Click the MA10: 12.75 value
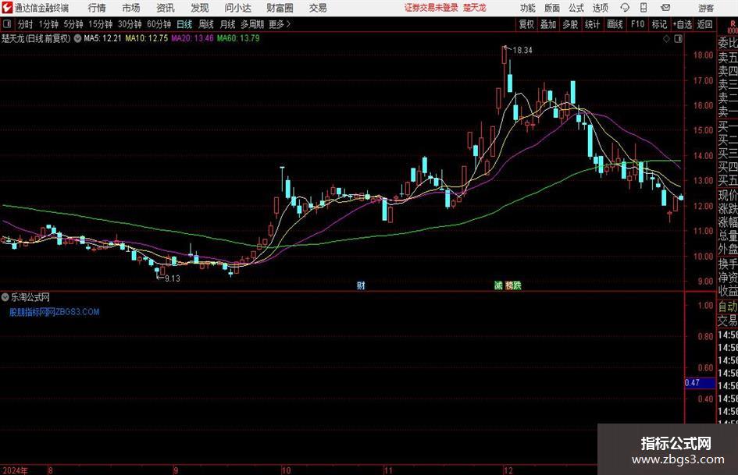This screenshot has height=475, width=738. tap(146, 38)
